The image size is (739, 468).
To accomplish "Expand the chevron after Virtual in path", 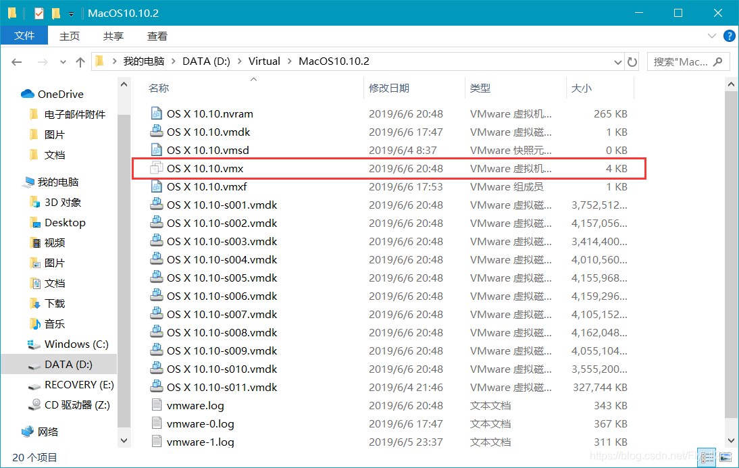I will pyautogui.click(x=289, y=61).
